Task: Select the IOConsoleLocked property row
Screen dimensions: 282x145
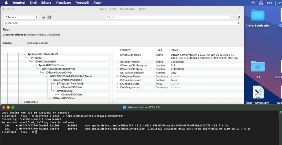Action: 179,80
